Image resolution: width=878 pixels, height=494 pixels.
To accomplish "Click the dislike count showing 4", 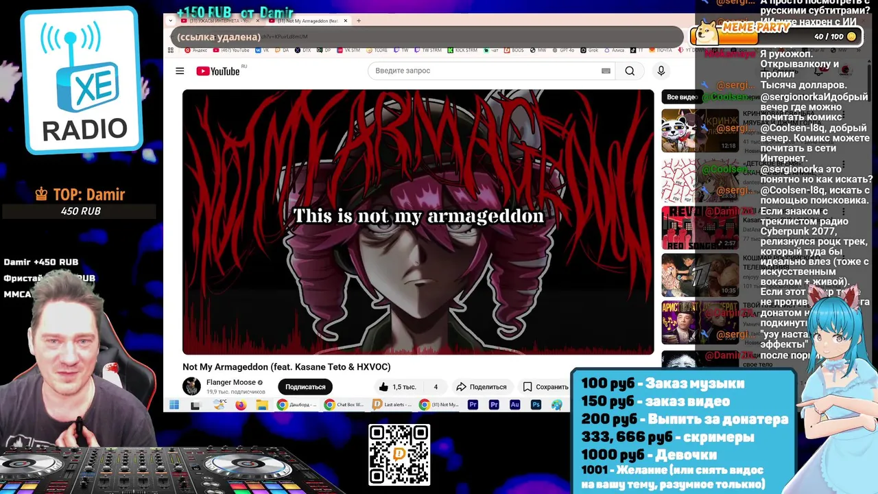I will (x=435, y=387).
